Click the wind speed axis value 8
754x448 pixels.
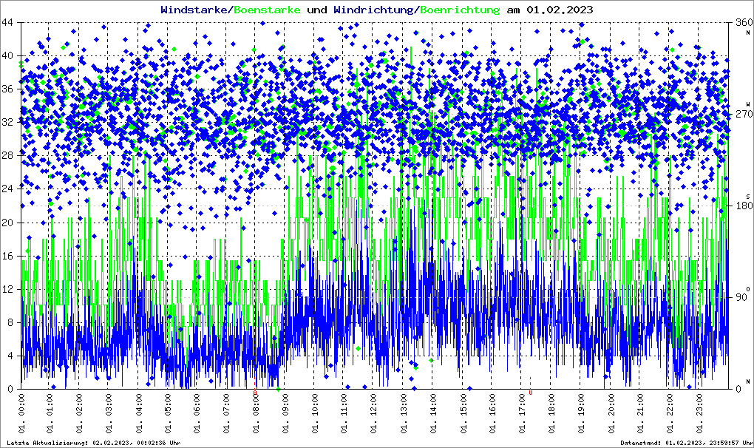coord(10,322)
